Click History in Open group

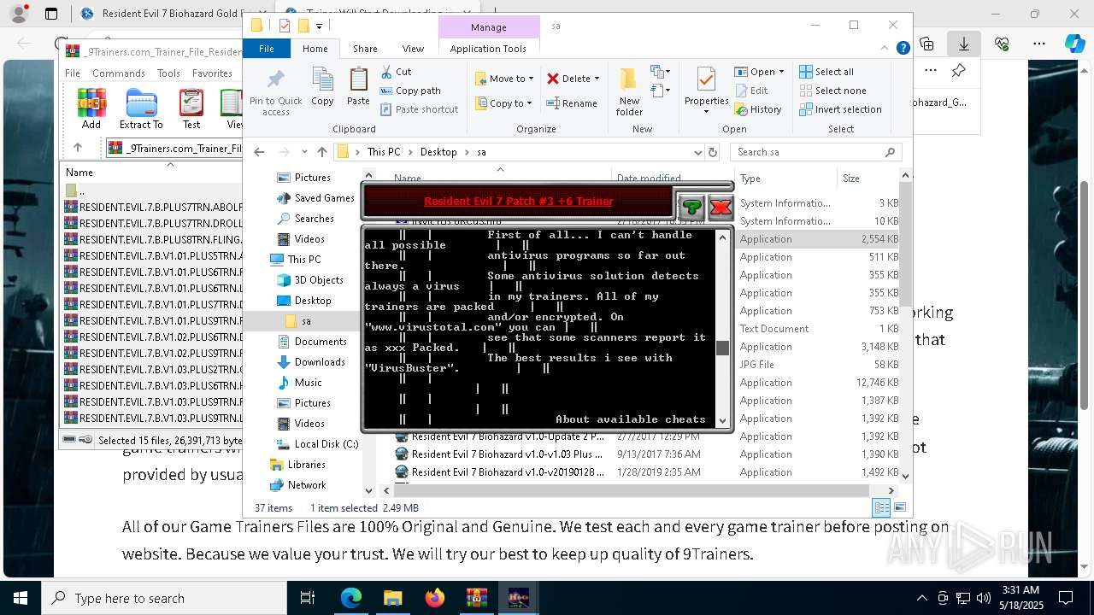point(757,109)
